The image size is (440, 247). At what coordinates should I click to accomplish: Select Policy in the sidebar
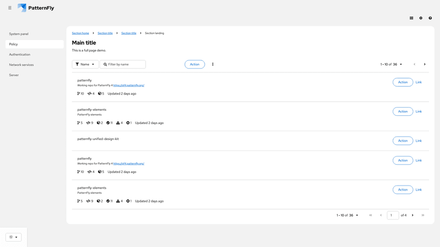pyautogui.click(x=35, y=44)
